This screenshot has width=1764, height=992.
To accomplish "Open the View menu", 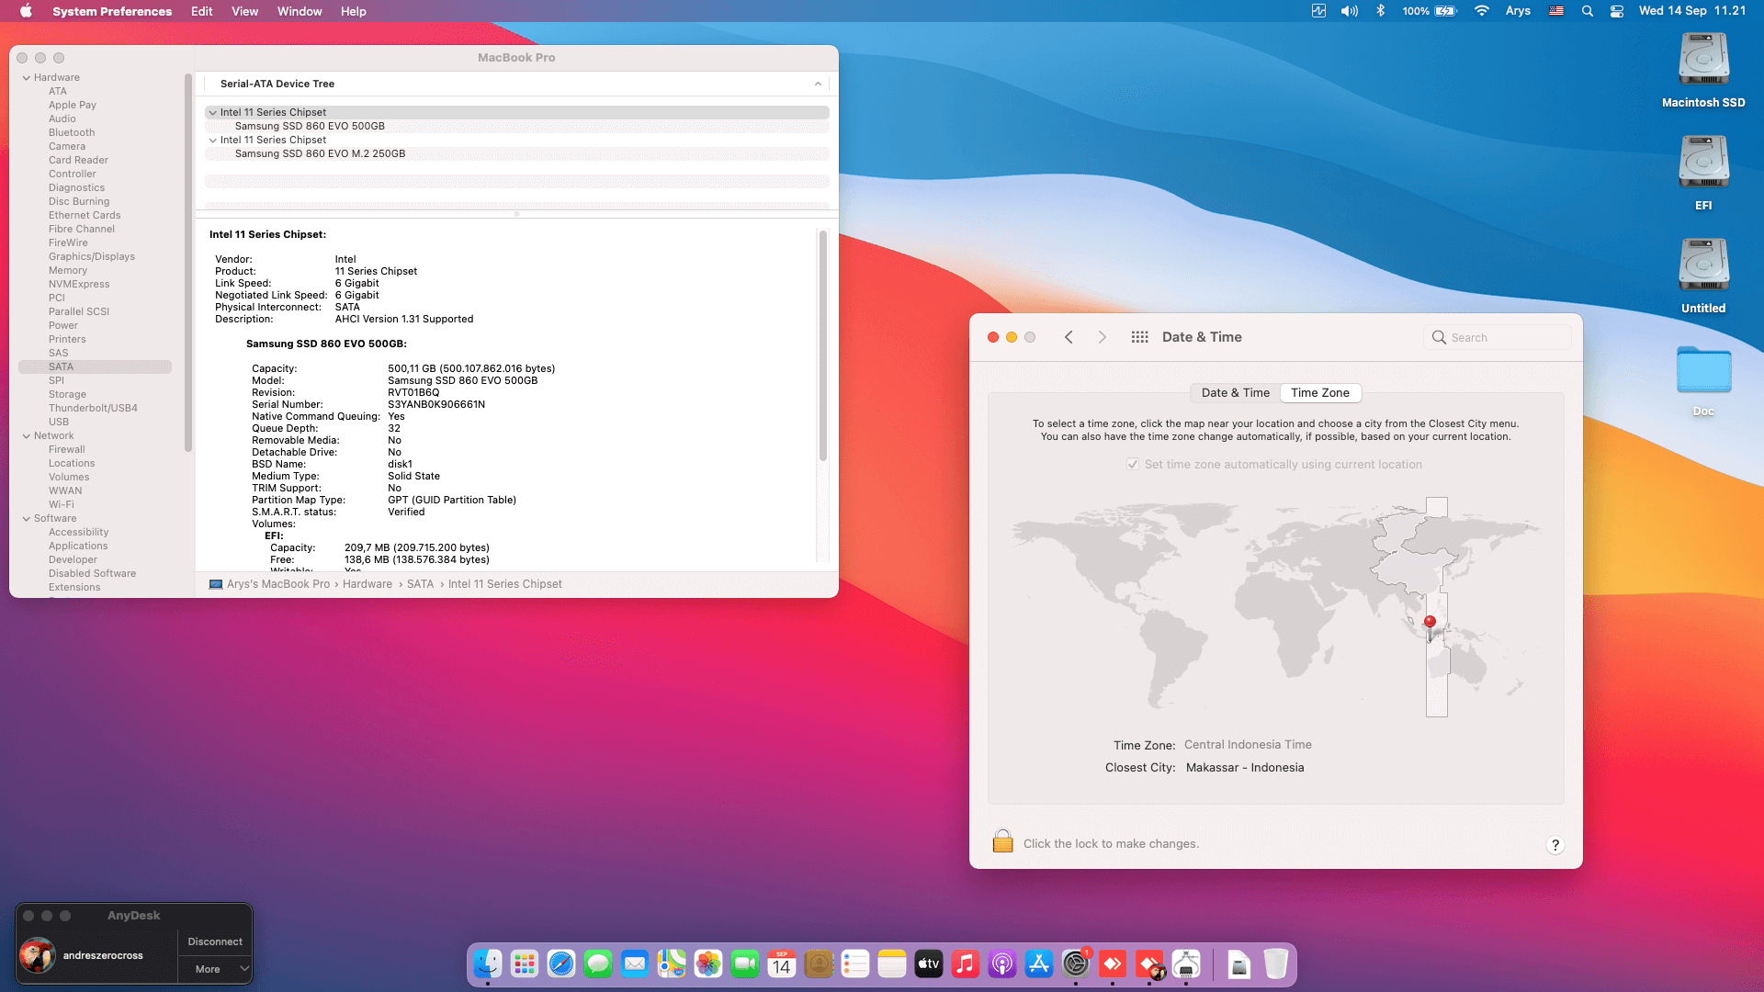I will [x=244, y=11].
